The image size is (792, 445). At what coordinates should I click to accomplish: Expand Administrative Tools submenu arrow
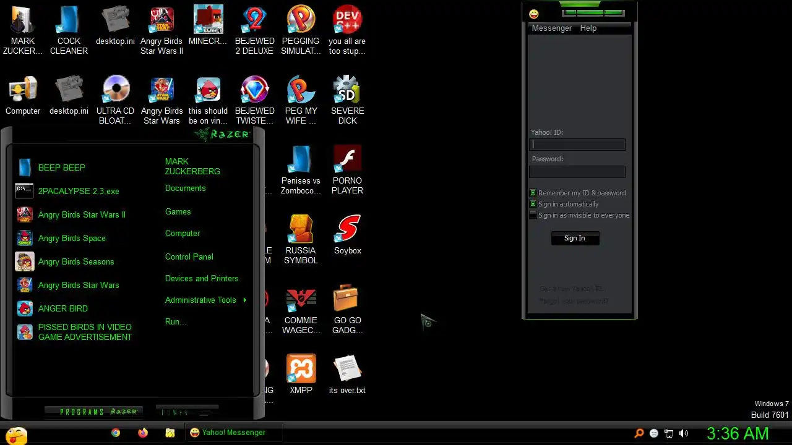tap(245, 300)
